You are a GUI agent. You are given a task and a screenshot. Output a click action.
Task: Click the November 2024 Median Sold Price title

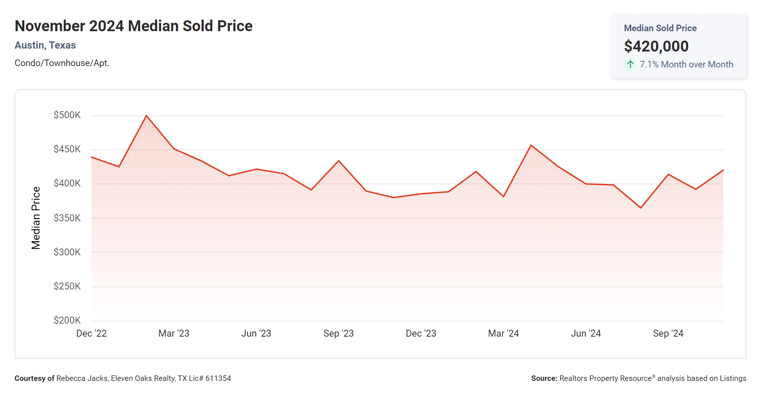[x=133, y=26]
